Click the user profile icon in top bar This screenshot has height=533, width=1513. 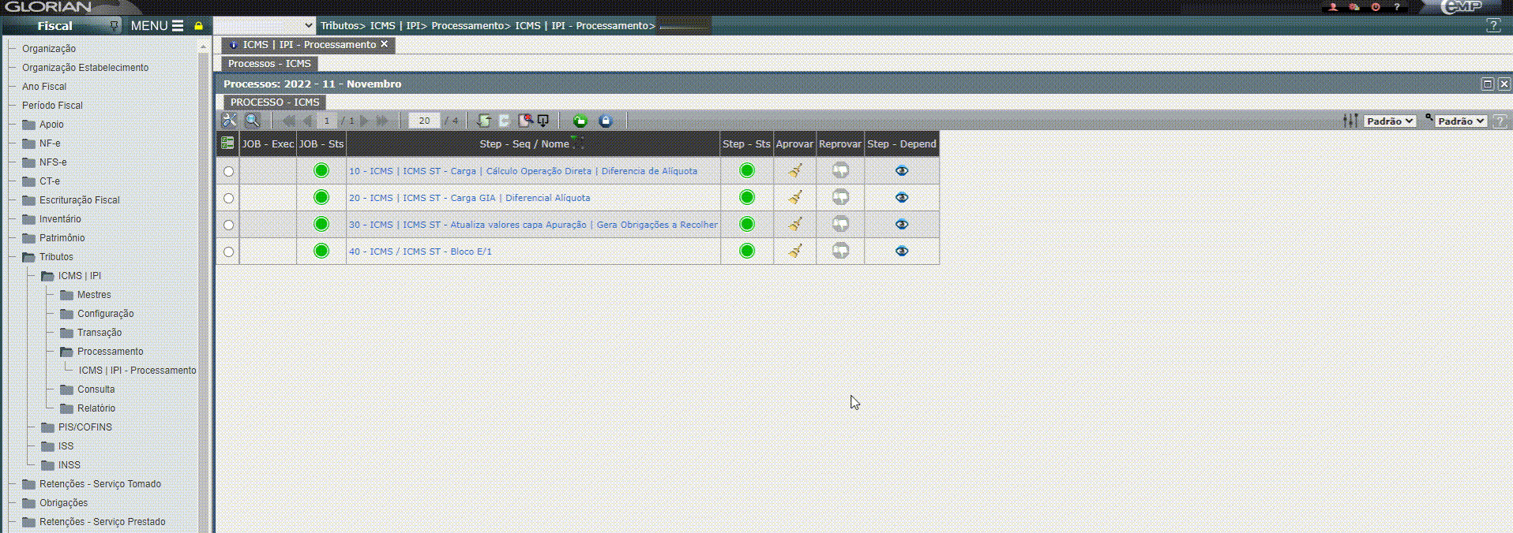pyautogui.click(x=1333, y=7)
